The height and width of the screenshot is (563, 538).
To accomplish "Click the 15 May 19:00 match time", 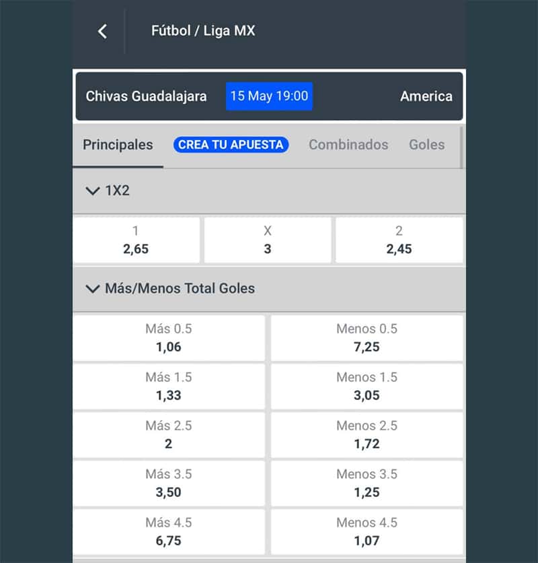I will 269,96.
